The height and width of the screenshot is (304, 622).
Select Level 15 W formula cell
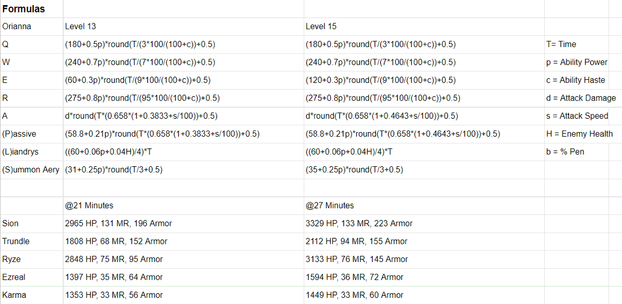click(423, 62)
